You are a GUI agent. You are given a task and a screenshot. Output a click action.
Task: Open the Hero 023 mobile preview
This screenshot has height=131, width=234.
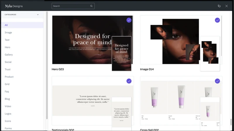point(121,54)
